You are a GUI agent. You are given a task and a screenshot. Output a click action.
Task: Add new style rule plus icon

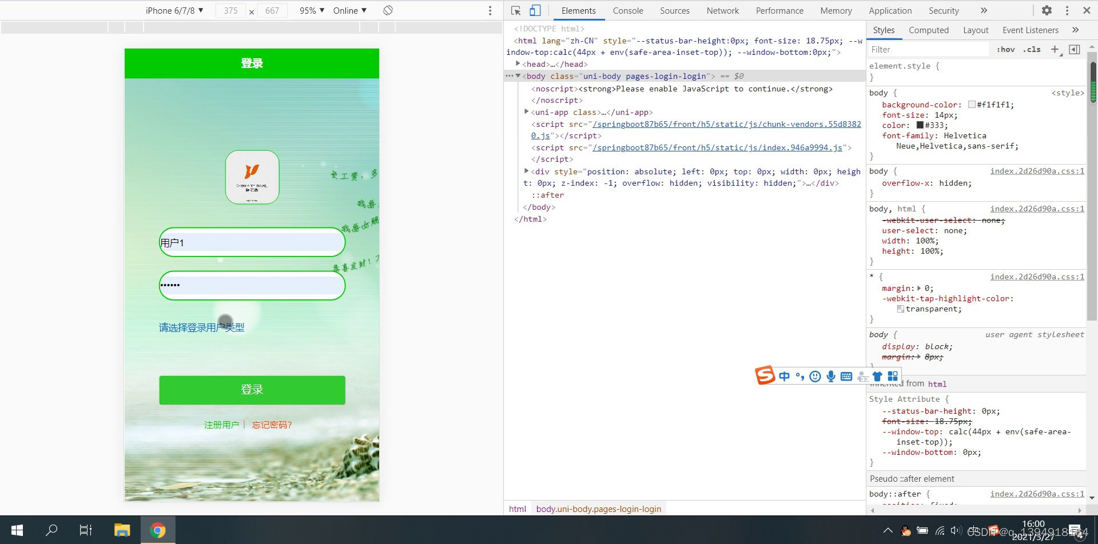pyautogui.click(x=1055, y=49)
